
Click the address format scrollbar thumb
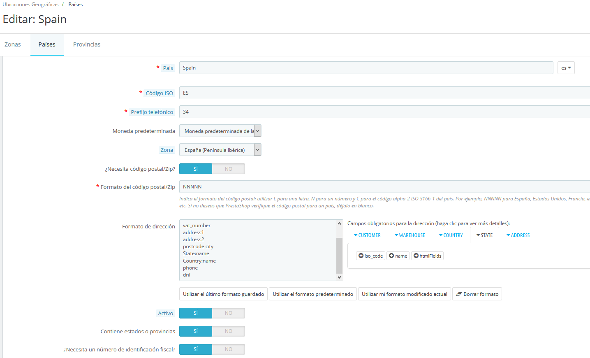pos(339,256)
